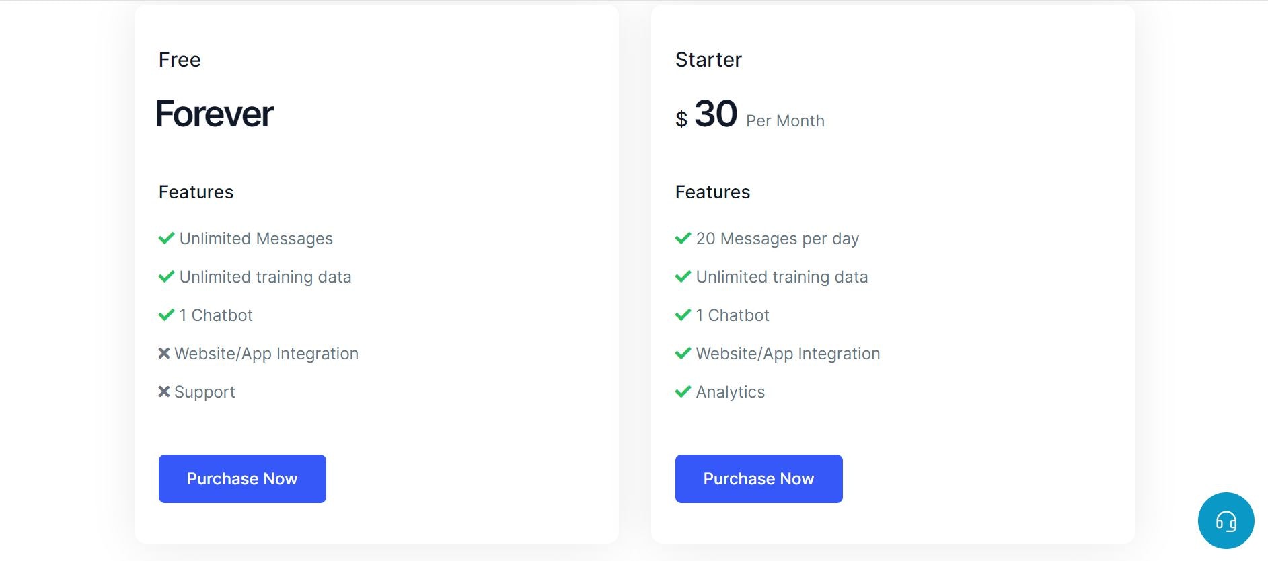
Task: Click the $30 Per Month price
Action: [750, 114]
